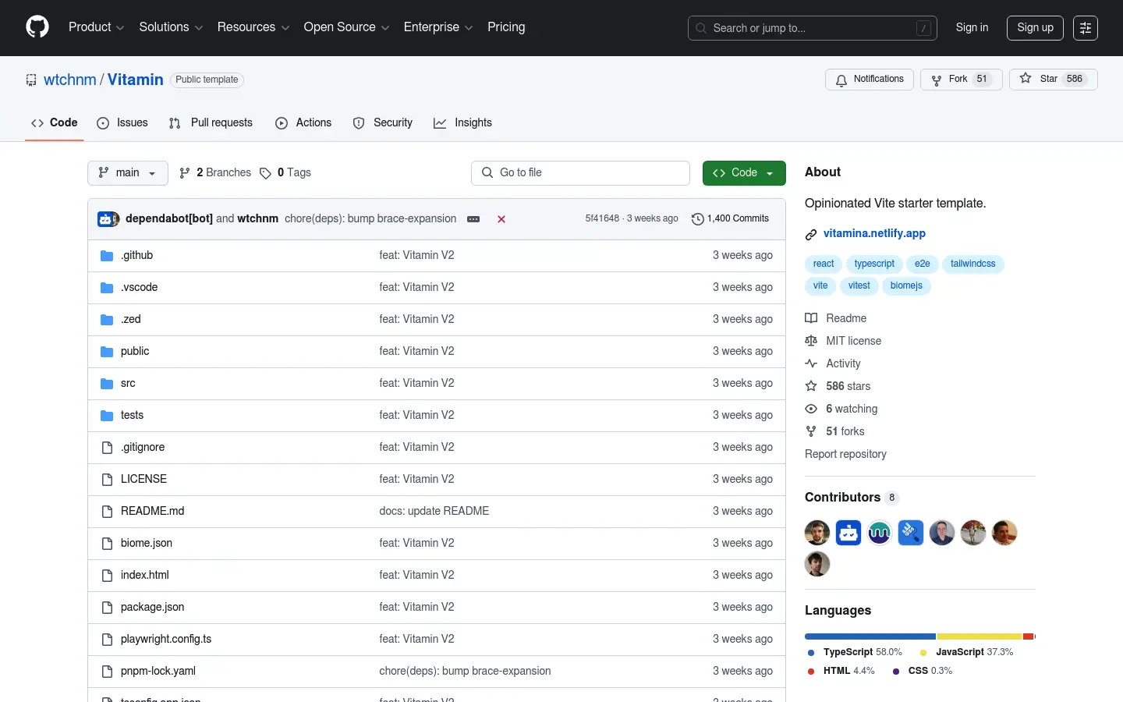Screen dimensions: 1123x702
Task: Open the Solutions dropdown menu
Action: tap(171, 27)
